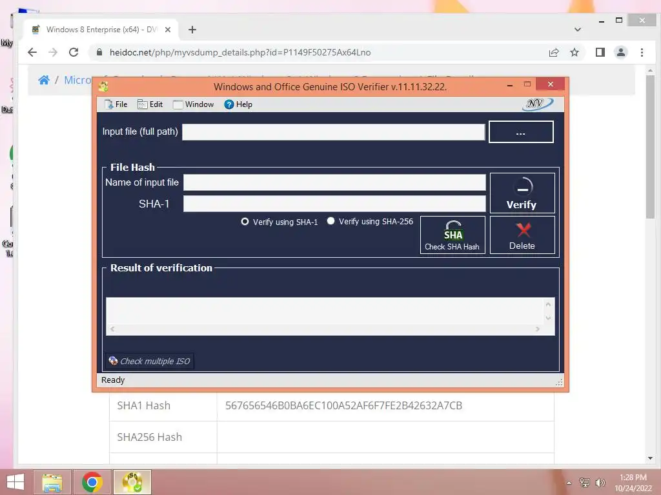Minimize the ISO Verifier window
The height and width of the screenshot is (495, 661).
[x=510, y=84]
